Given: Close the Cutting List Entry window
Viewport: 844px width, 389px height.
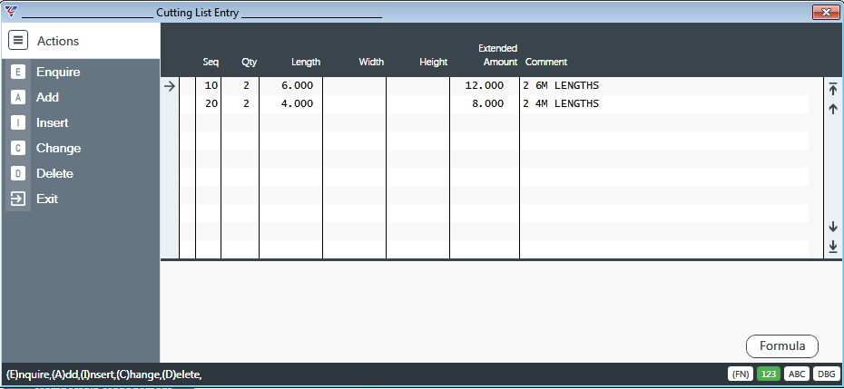Looking at the screenshot, I should pos(826,12).
